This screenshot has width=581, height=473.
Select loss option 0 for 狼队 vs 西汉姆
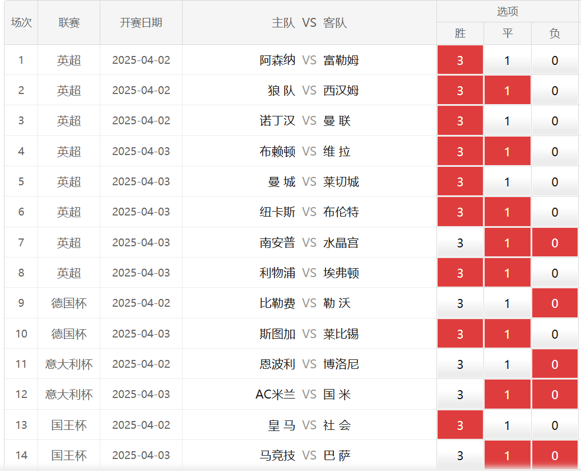pyautogui.click(x=555, y=90)
